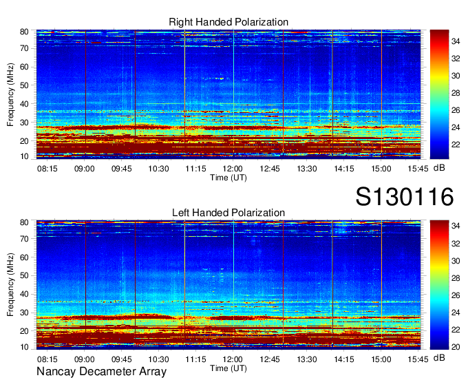Click the 28 value on left-handed color bar
468x380 pixels.
pos(456,278)
